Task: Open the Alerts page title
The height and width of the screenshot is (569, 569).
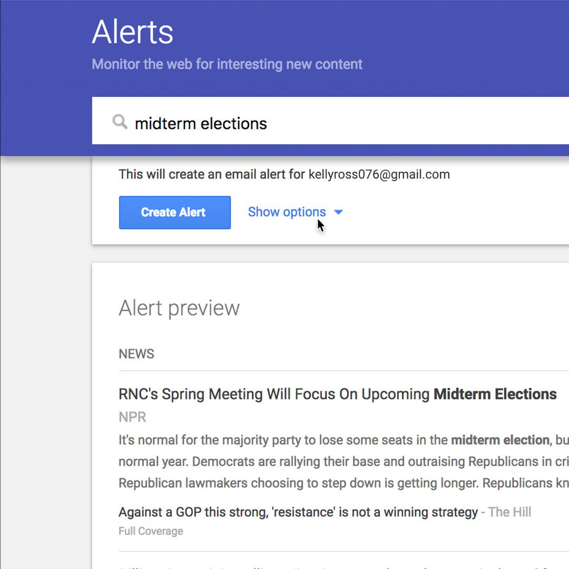Action: pos(132,32)
